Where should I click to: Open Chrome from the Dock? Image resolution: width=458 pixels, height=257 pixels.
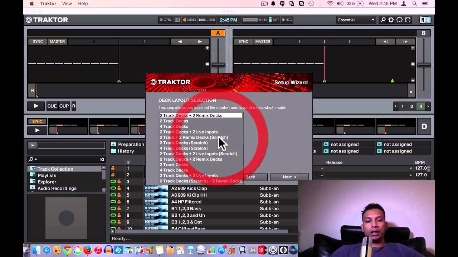point(67,250)
